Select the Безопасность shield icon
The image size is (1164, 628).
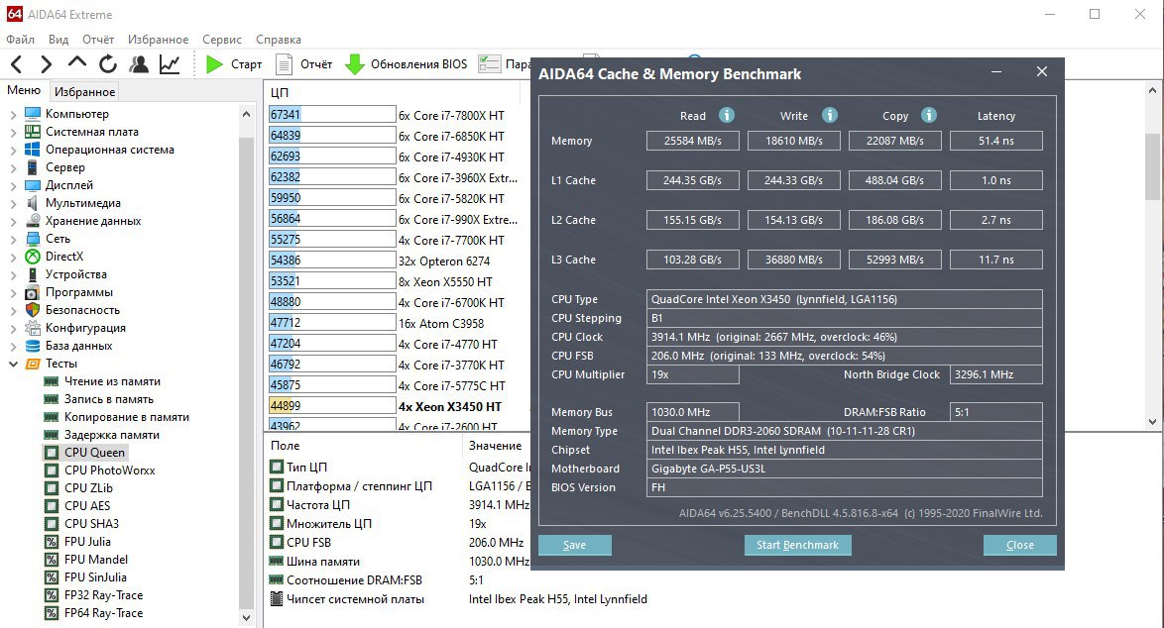(x=33, y=310)
